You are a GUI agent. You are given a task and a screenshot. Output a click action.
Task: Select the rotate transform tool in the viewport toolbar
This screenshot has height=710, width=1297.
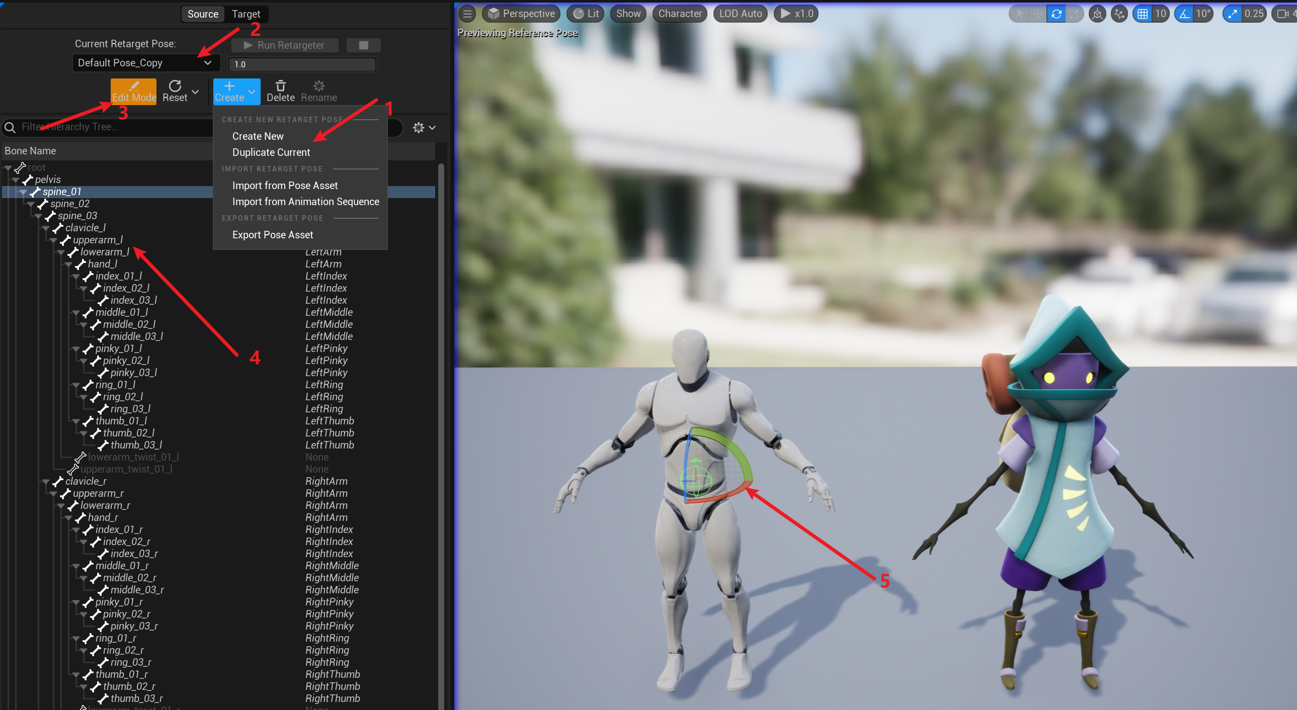(1056, 14)
